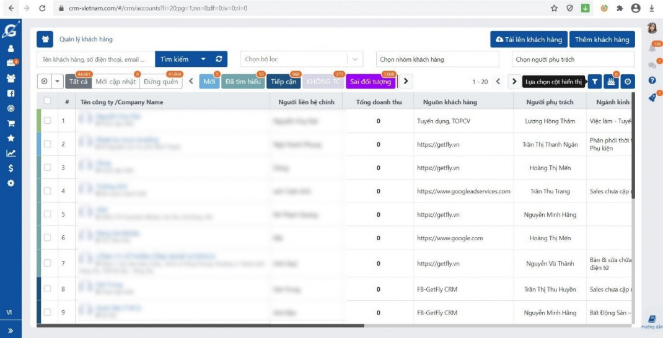Open the notification bell with 138 badge
Viewport: 663px width, 338px height.
652,48
